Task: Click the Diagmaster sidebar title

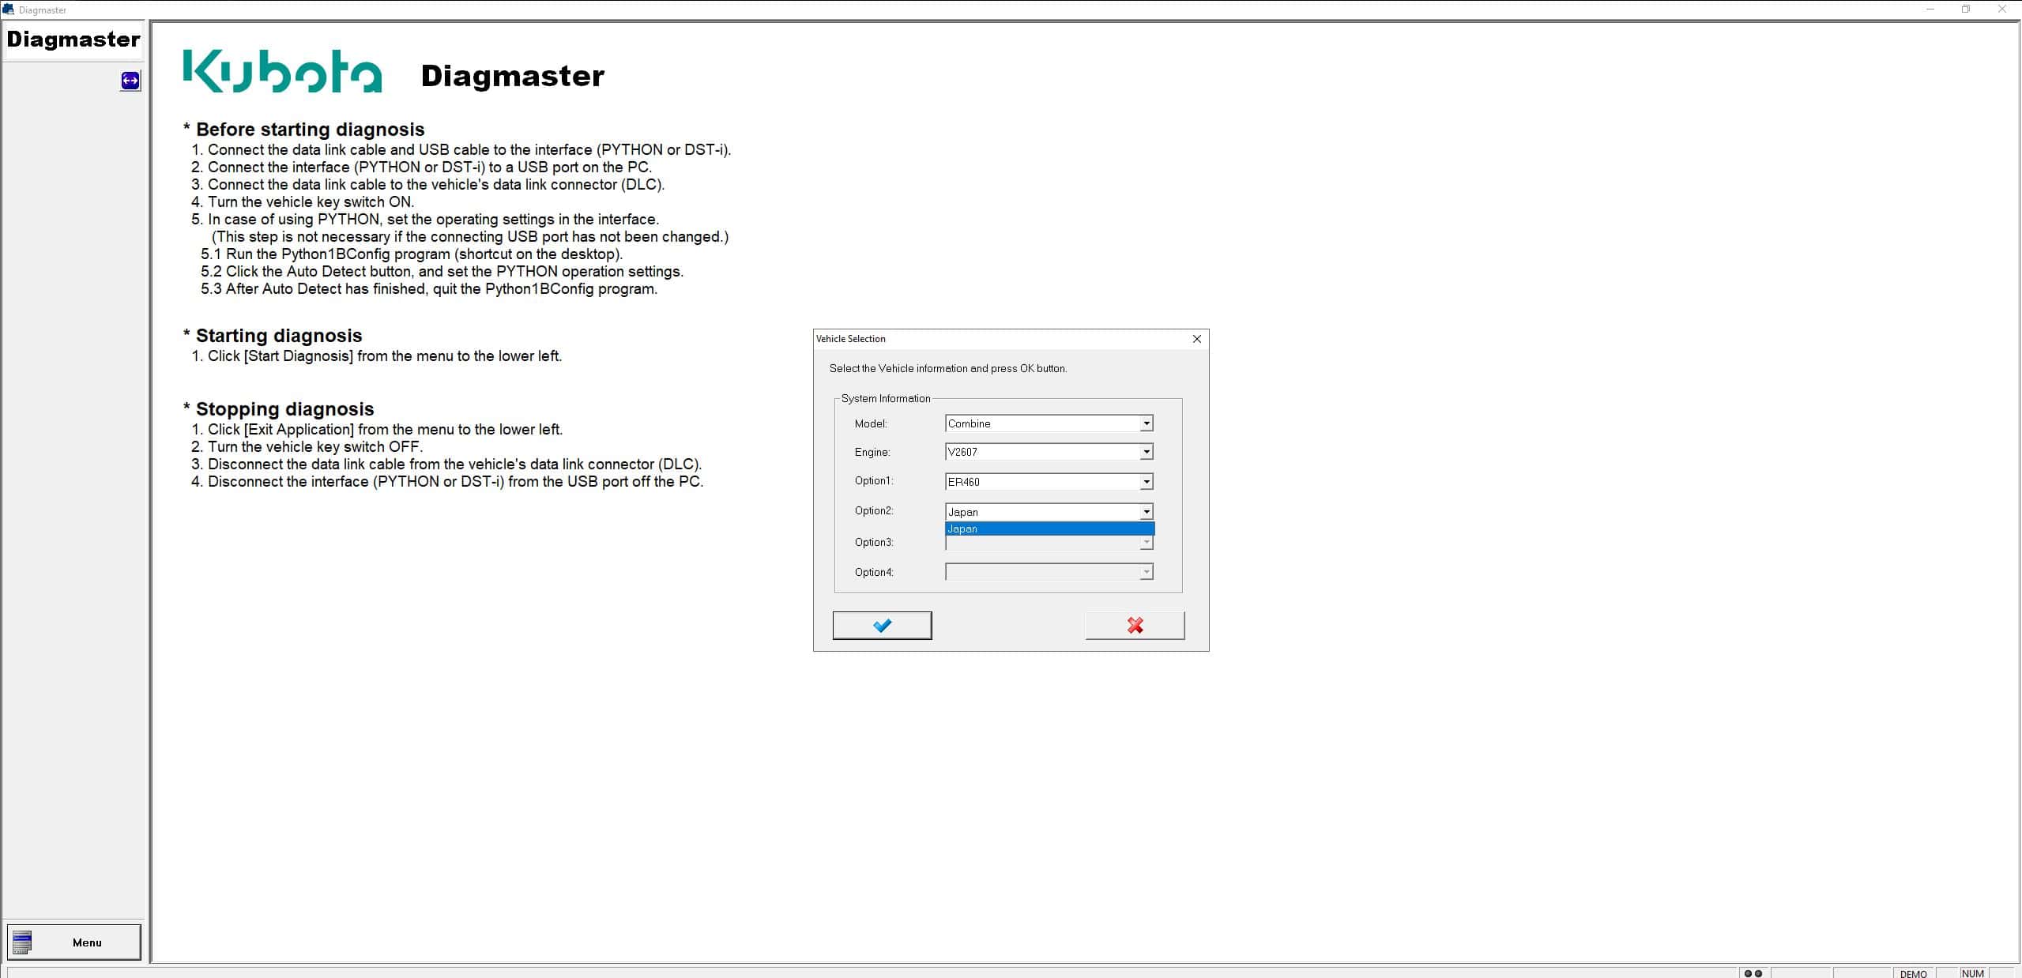Action: 73,39
